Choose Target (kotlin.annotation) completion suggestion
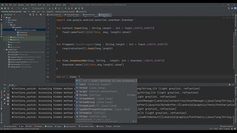 tap(106, 91)
